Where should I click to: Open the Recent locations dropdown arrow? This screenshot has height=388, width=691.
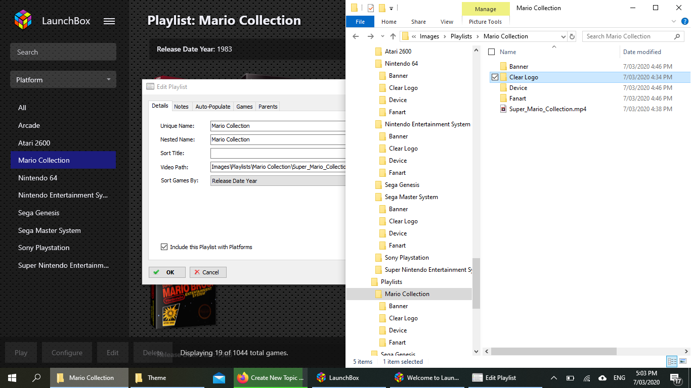[x=382, y=36]
